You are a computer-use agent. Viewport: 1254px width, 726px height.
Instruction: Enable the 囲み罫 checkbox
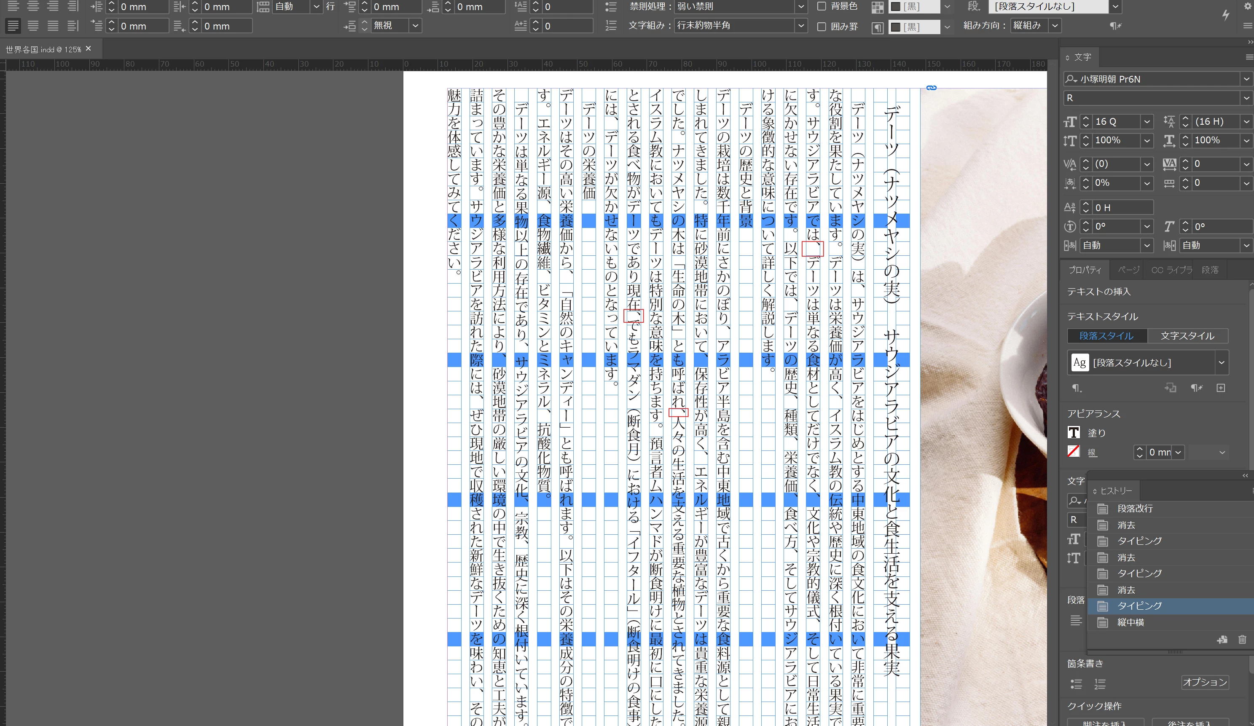click(x=822, y=27)
